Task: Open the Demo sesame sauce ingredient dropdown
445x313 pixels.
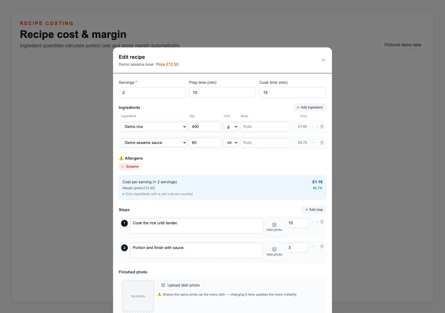Action: 154,143
